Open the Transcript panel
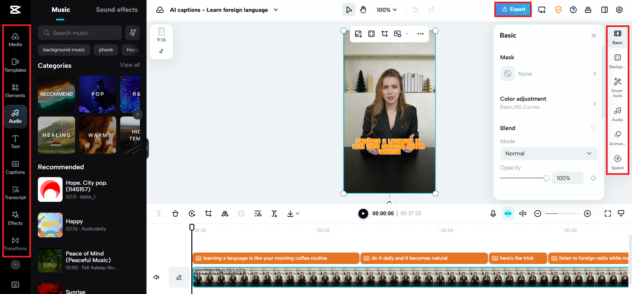Screen dimensions: 632x294 pos(15,193)
